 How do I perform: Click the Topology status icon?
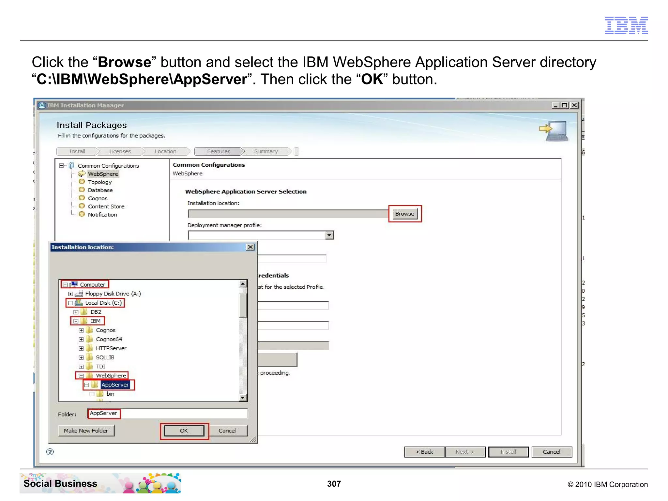point(82,182)
